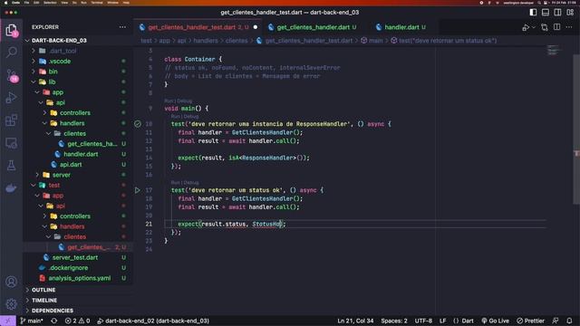This screenshot has width=580, height=326.
Task: Open Explorer more actions ellipsis
Action: pos(122,27)
